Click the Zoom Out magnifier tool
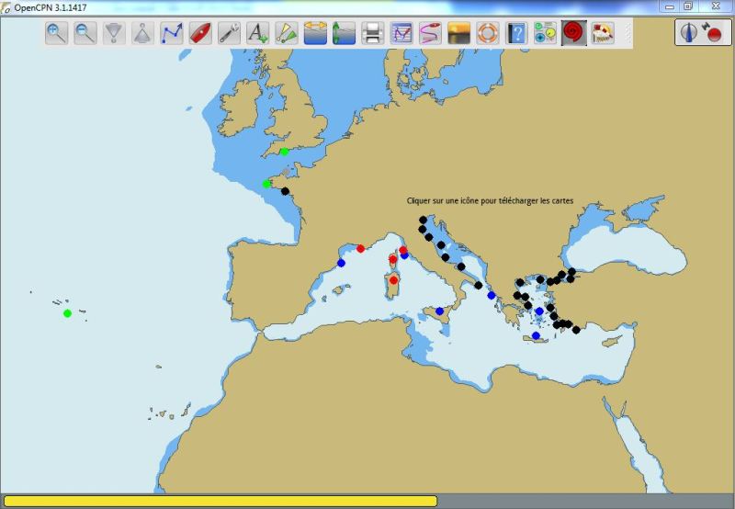735x509 pixels. 85,33
